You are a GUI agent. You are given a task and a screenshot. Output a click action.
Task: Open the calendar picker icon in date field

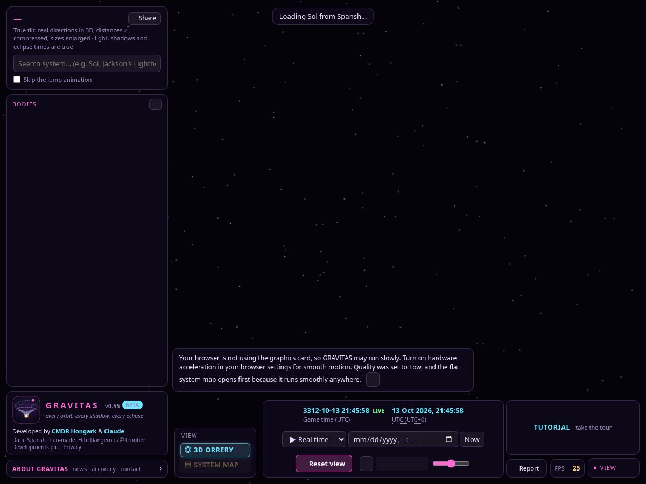449,439
